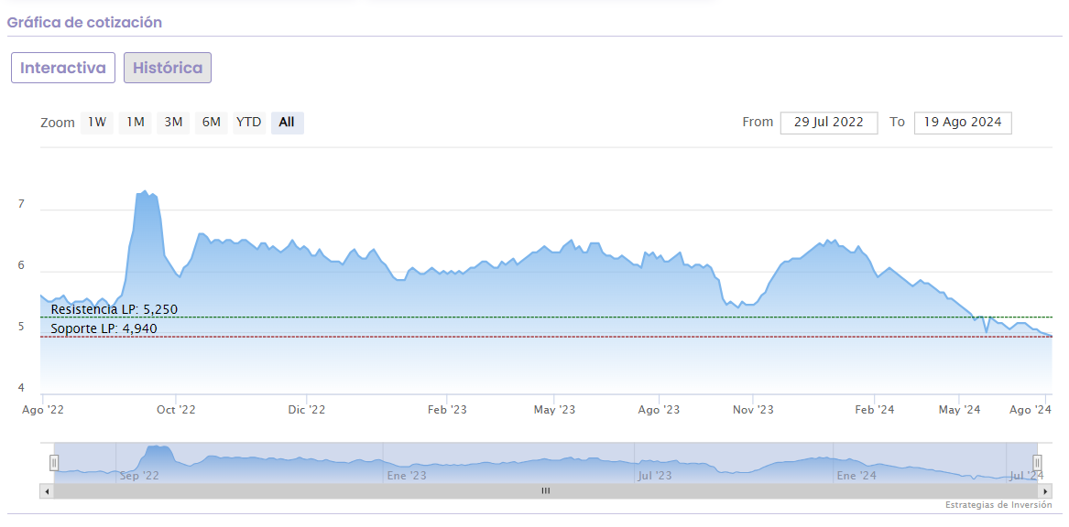Click the Ene '23 navigator label
Viewport: 1069px width, 527px height.
click(407, 475)
